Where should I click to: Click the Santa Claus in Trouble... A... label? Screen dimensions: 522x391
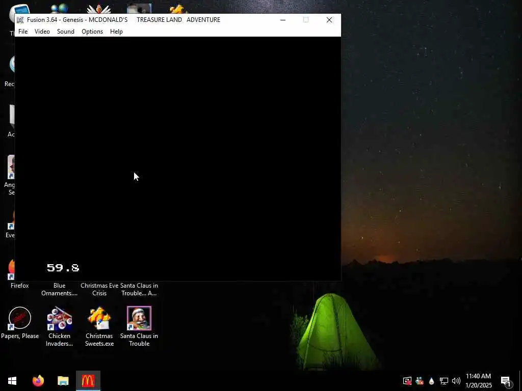139,289
